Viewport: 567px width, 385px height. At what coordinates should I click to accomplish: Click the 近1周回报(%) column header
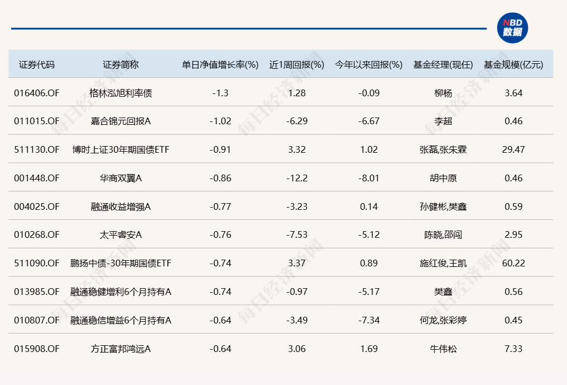(x=296, y=65)
